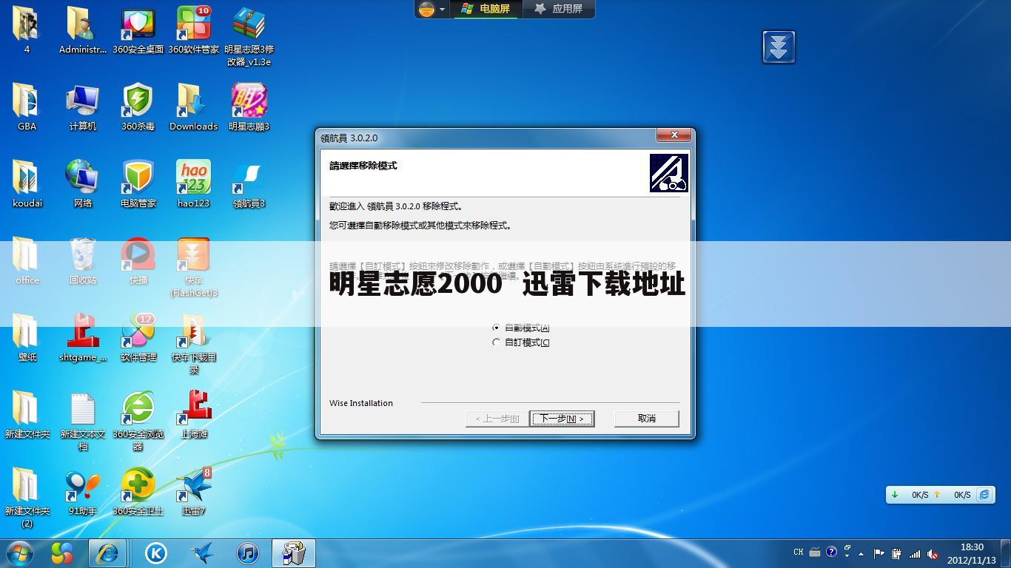Switch to the installer taskbar button
Image resolution: width=1011 pixels, height=568 pixels.
(x=294, y=553)
